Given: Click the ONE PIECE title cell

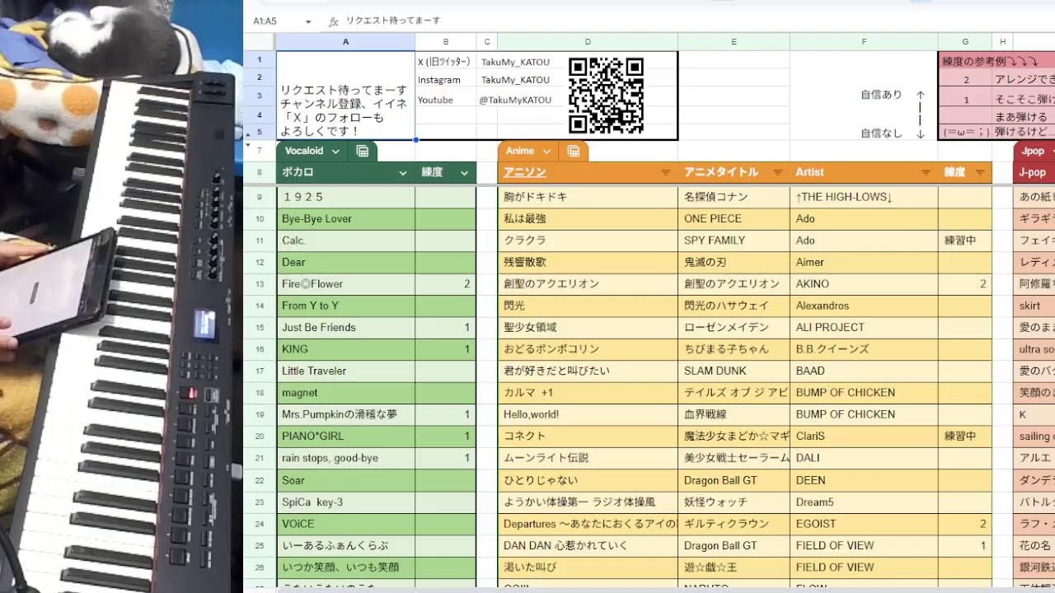Looking at the screenshot, I should coord(734,219).
